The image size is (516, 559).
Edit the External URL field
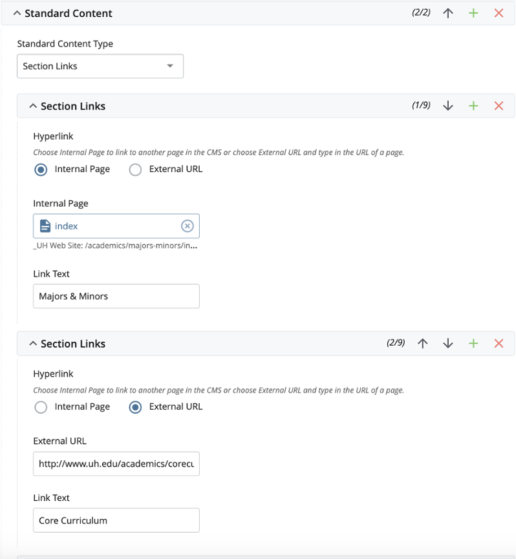point(116,464)
